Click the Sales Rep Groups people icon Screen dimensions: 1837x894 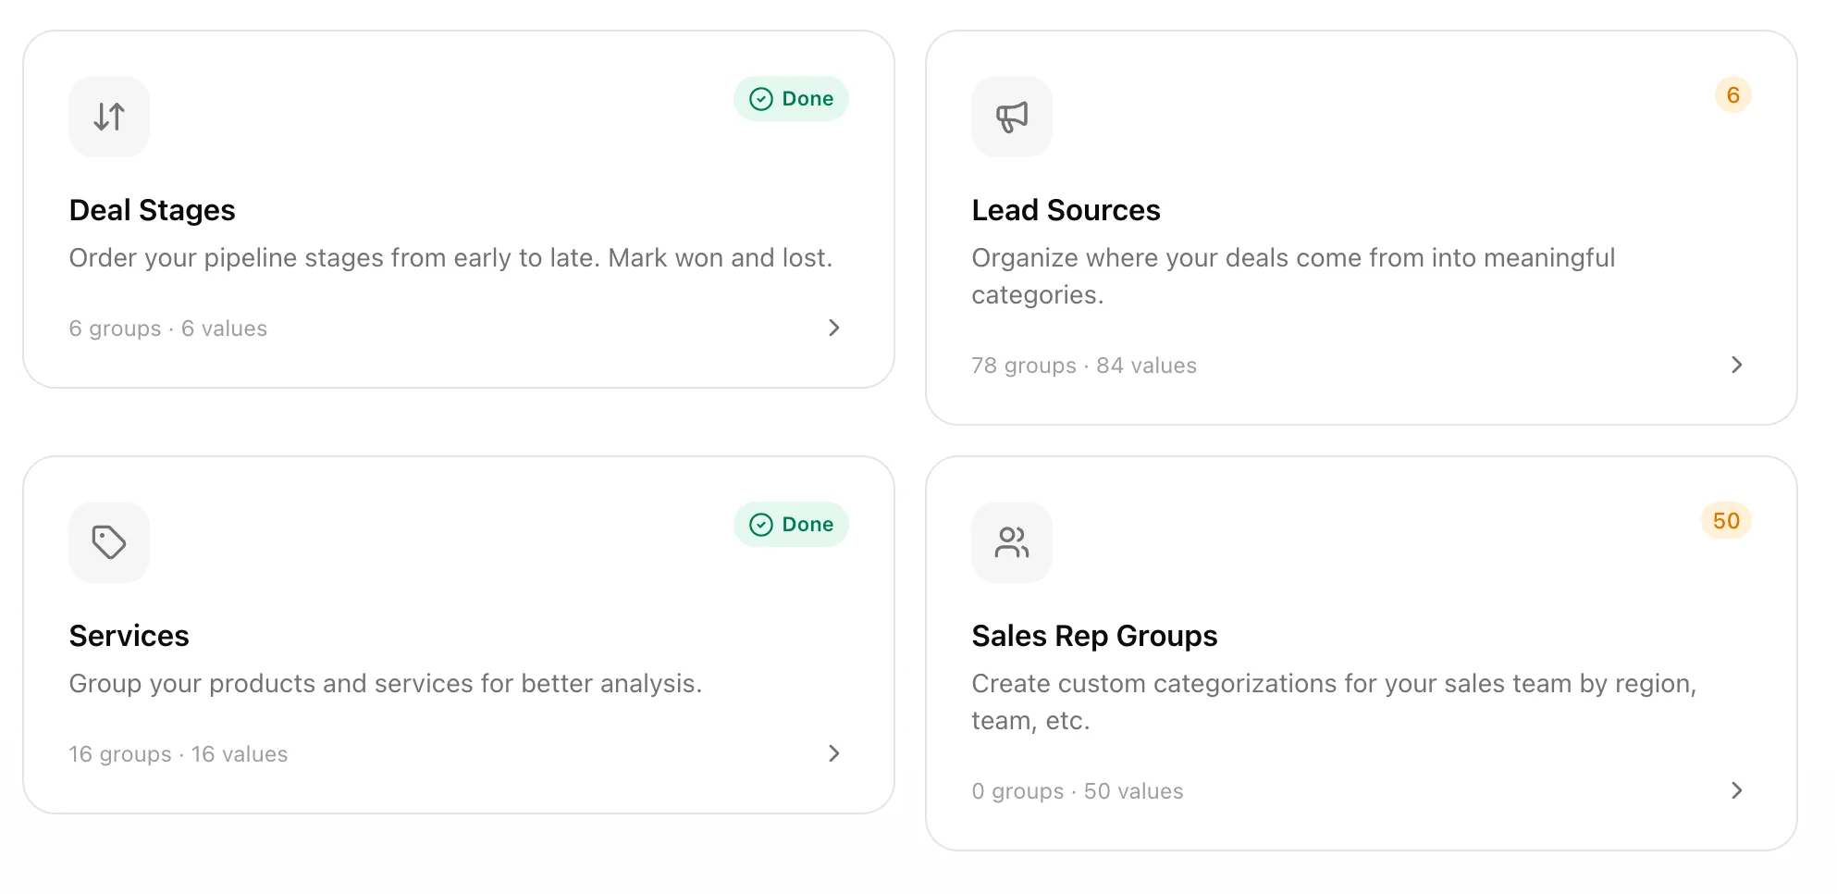(1012, 542)
